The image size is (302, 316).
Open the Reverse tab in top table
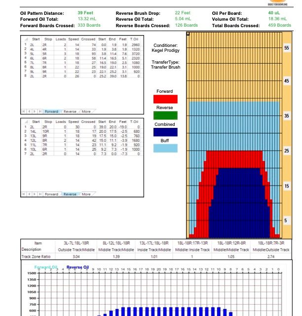[70, 112]
